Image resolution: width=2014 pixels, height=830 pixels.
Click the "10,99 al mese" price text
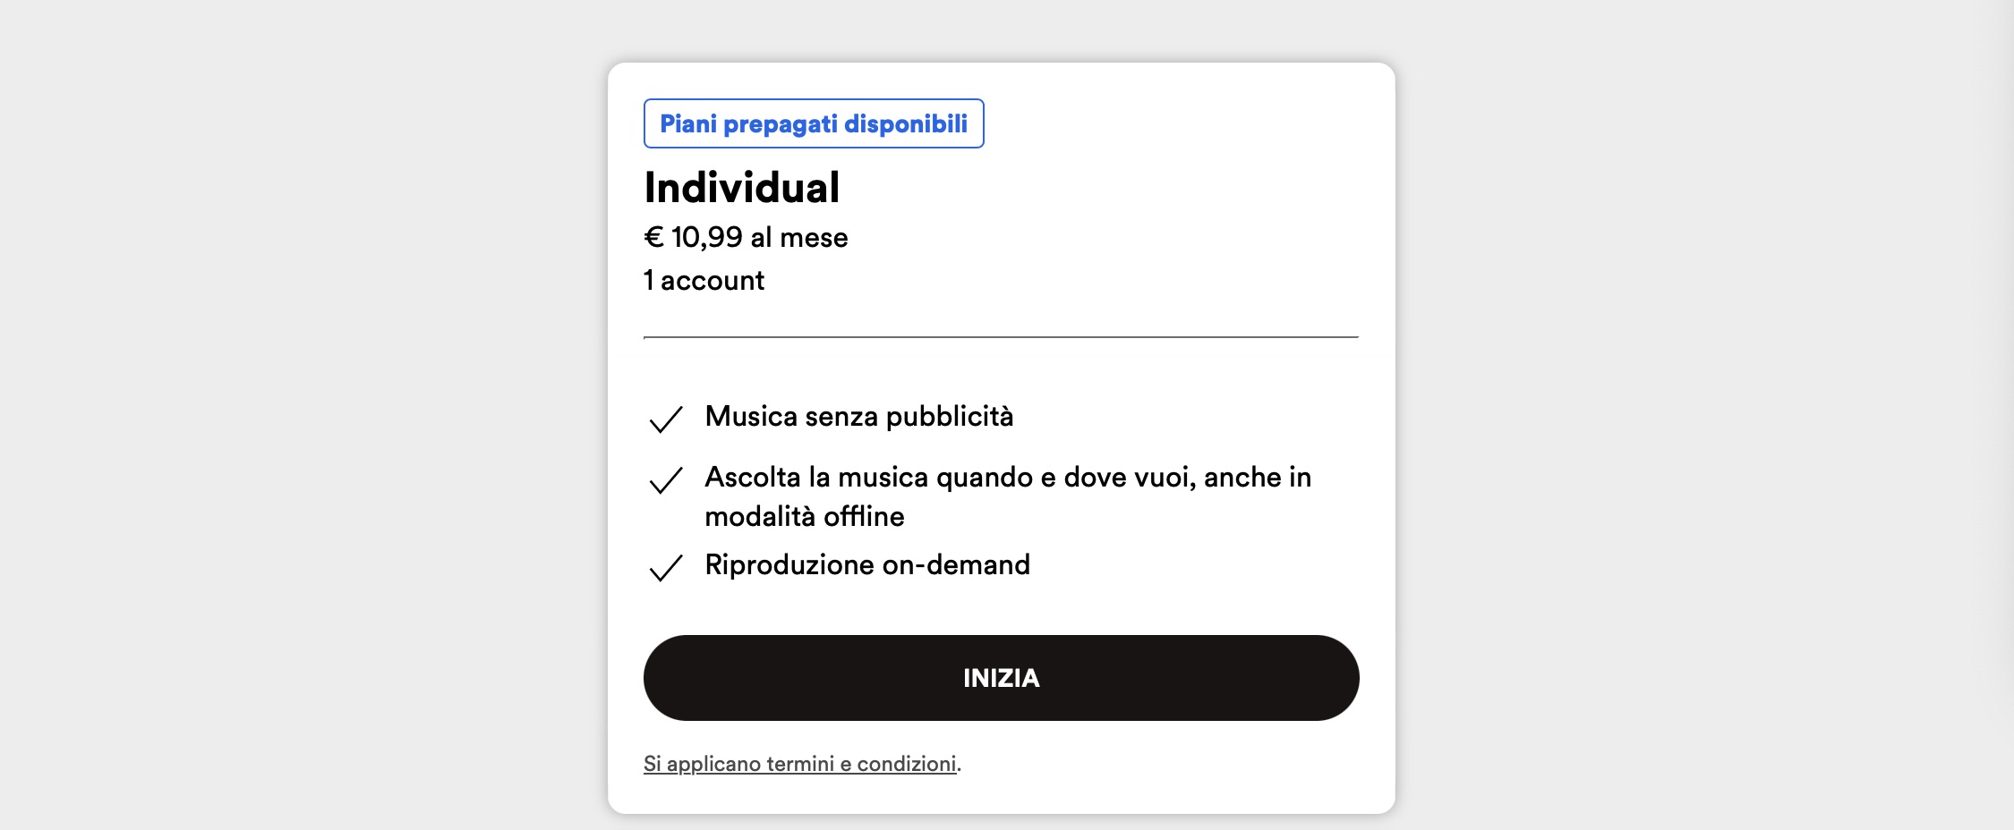tap(759, 237)
